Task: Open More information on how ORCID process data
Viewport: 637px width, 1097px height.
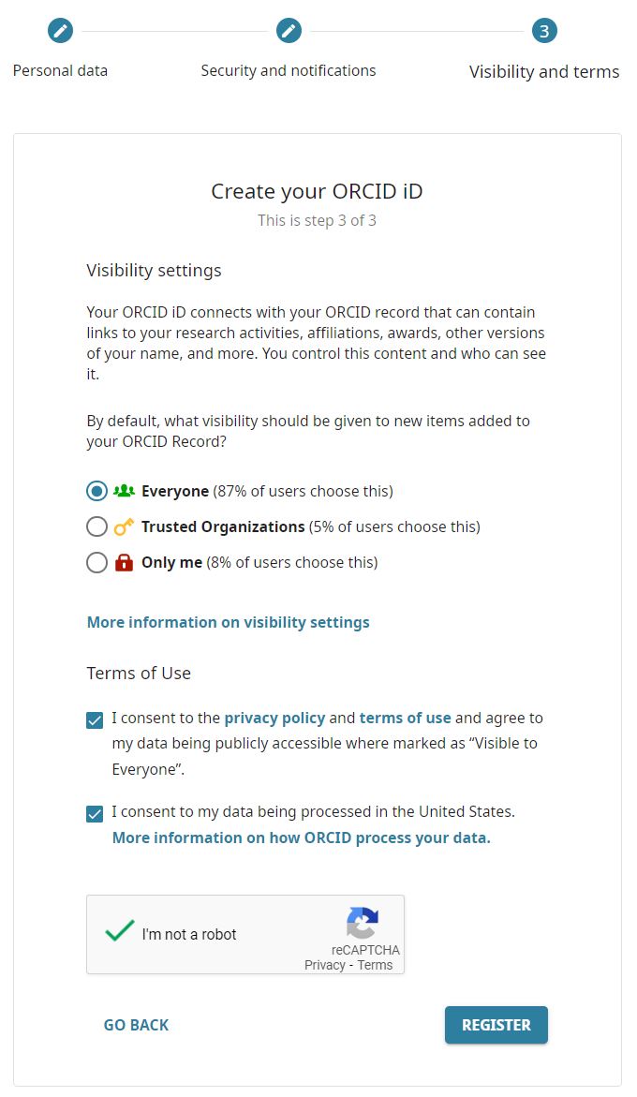Action: 301,838
